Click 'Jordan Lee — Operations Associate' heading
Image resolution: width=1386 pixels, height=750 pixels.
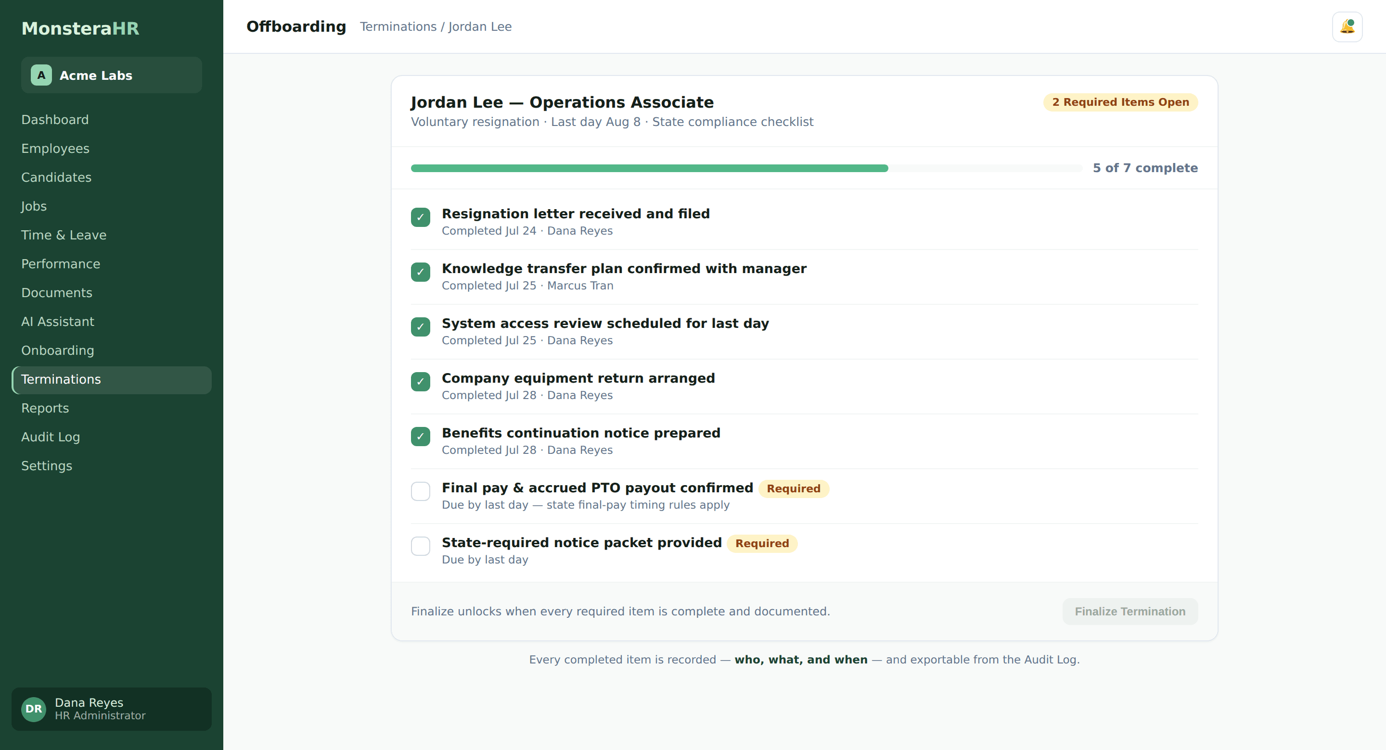pyautogui.click(x=562, y=102)
